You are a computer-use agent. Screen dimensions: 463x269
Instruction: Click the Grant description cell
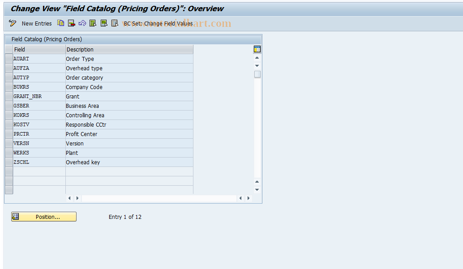click(129, 97)
